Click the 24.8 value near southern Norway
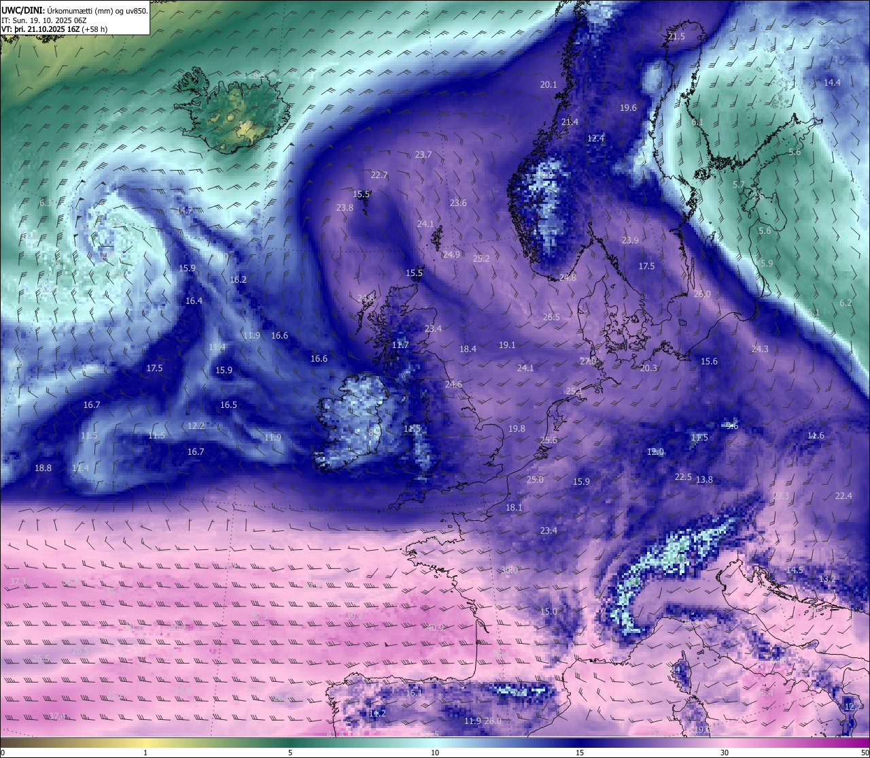The image size is (870, 758). pos(568,278)
